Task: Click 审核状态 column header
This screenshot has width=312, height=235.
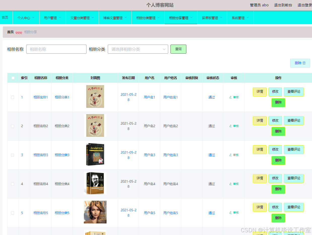Action: pyautogui.click(x=213, y=78)
